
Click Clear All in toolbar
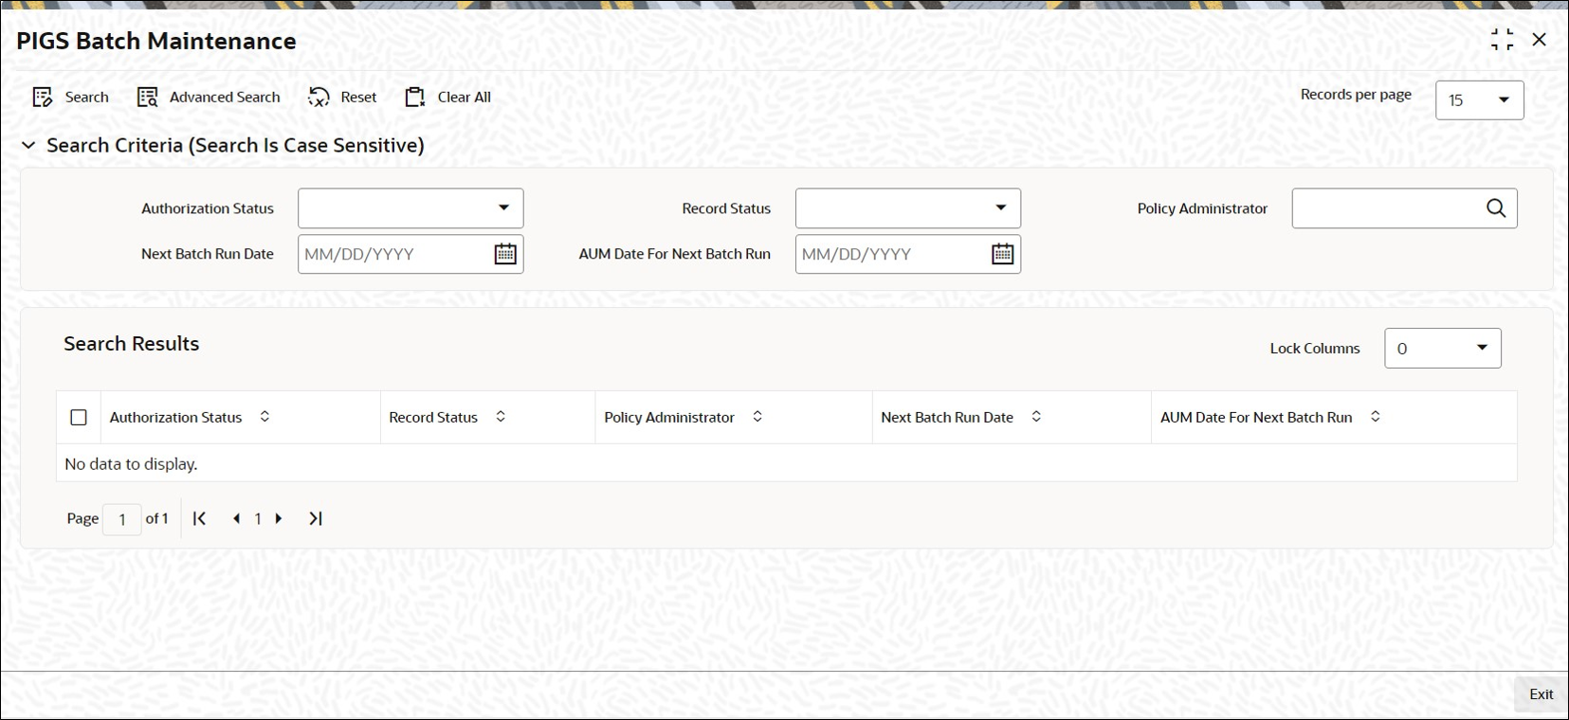[x=447, y=97]
